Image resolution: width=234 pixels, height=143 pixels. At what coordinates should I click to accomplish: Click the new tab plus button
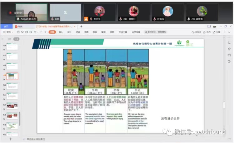(x=81, y=27)
